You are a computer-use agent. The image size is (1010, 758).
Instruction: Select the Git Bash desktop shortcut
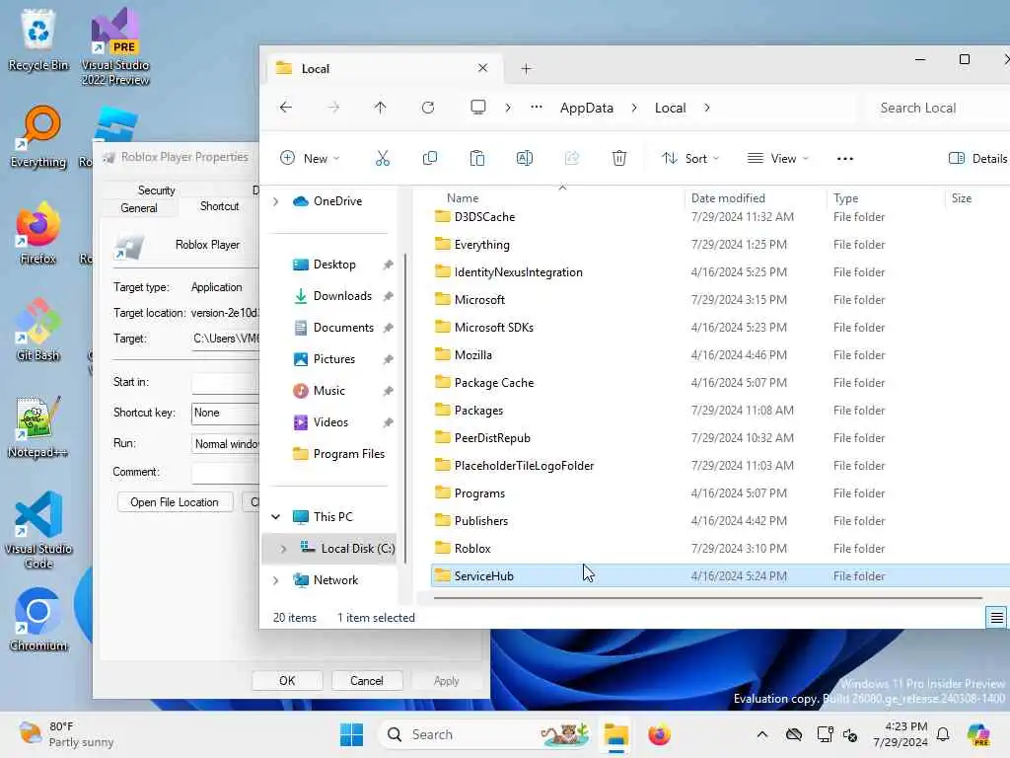pos(38,330)
